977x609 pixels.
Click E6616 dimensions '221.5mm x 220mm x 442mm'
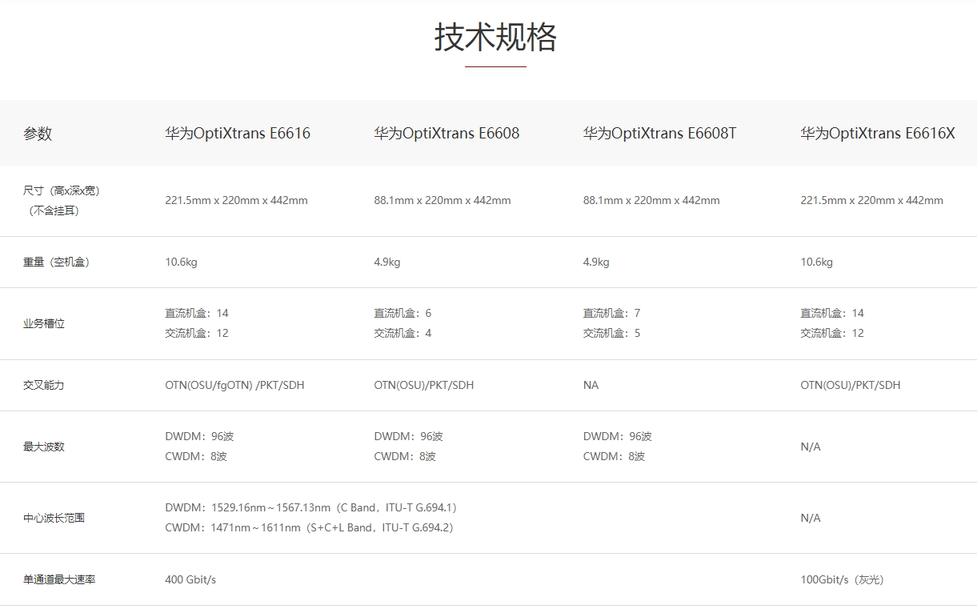click(236, 201)
